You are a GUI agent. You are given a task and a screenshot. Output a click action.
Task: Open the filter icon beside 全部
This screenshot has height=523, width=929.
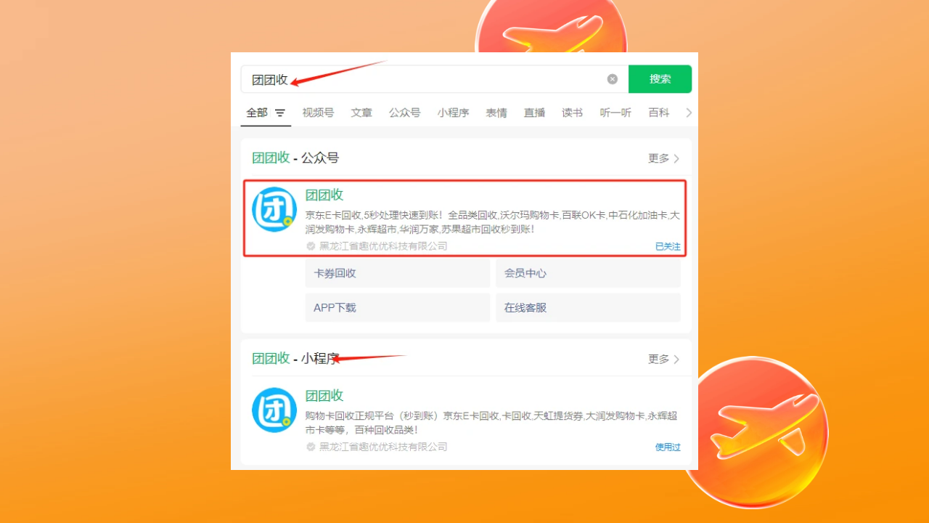click(280, 113)
